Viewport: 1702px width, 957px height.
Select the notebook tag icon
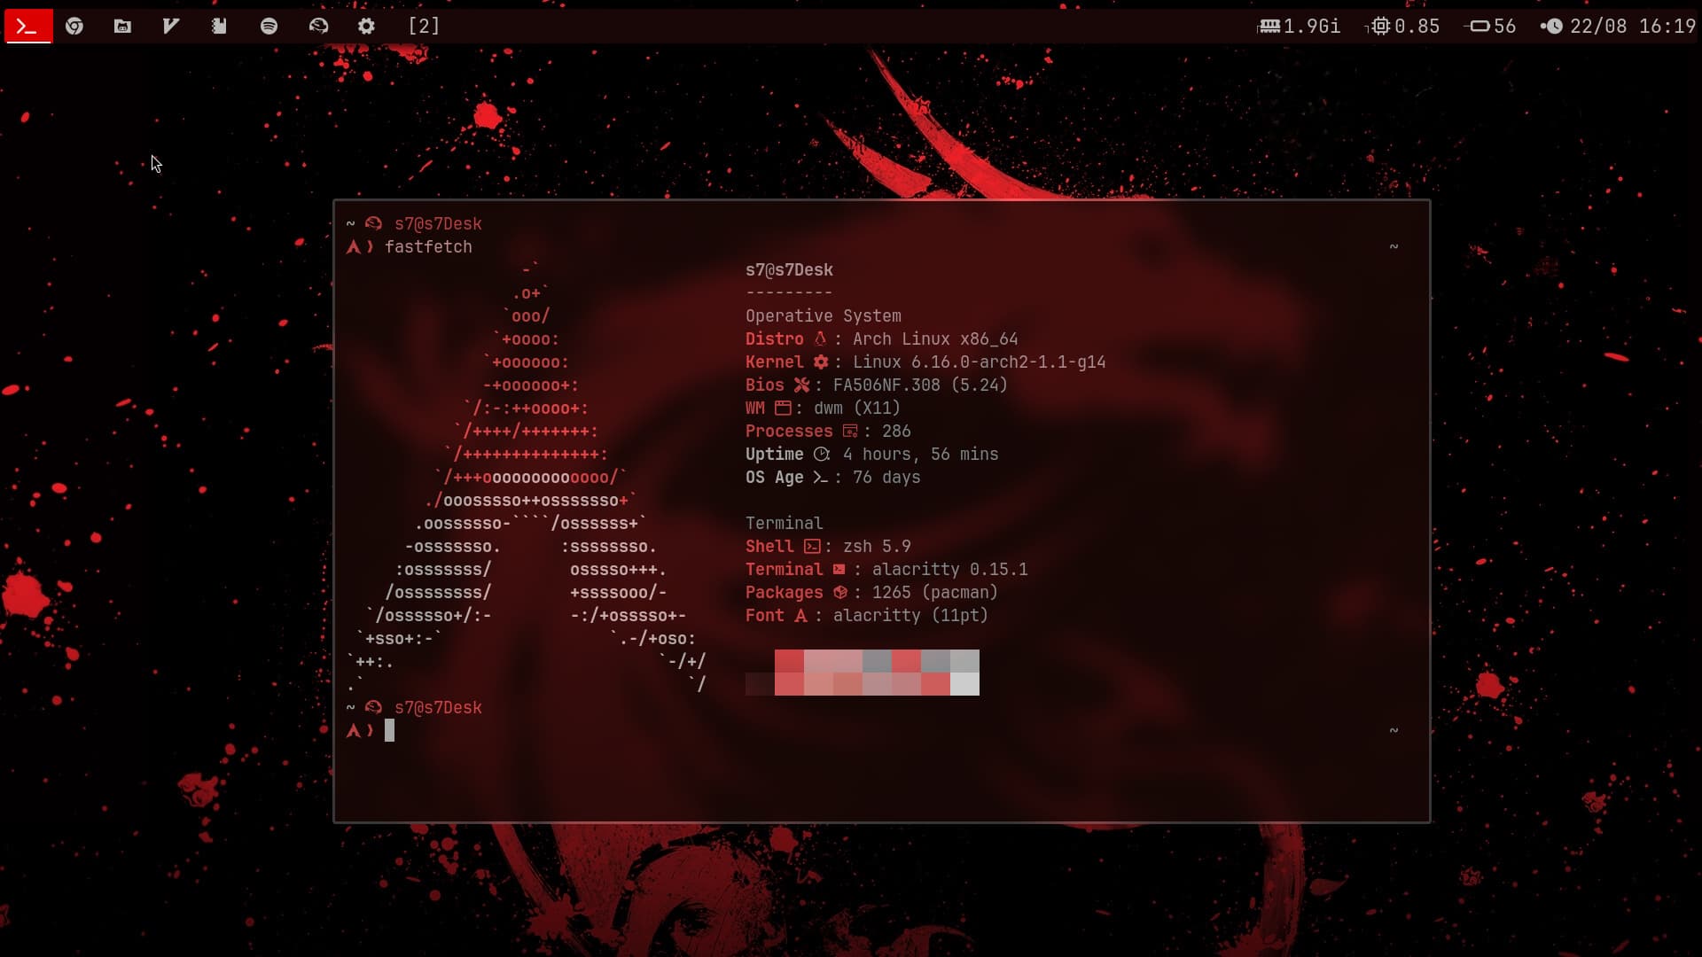[x=219, y=27]
